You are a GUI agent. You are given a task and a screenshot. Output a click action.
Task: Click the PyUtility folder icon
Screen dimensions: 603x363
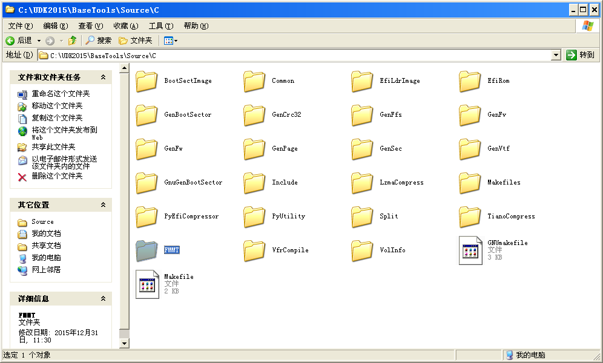coord(254,216)
